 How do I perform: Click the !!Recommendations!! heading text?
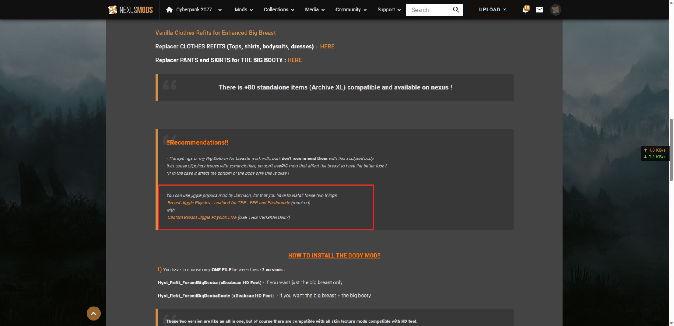pyautogui.click(x=197, y=142)
